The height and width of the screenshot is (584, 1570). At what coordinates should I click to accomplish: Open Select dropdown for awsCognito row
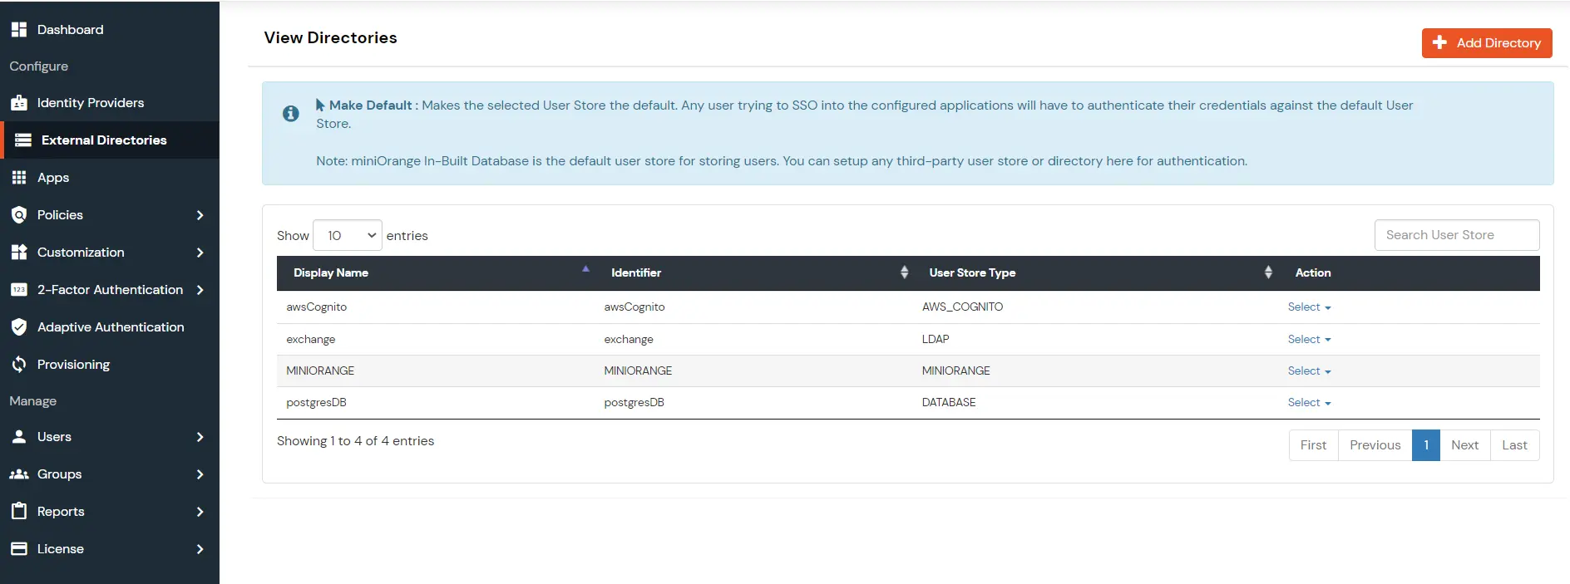pos(1309,307)
